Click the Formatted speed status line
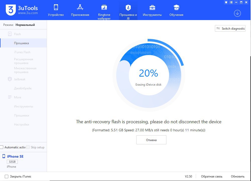The height and width of the screenshot is (181, 251). (x=149, y=130)
